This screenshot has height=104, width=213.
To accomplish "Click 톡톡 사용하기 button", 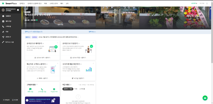I will tap(42, 78).
